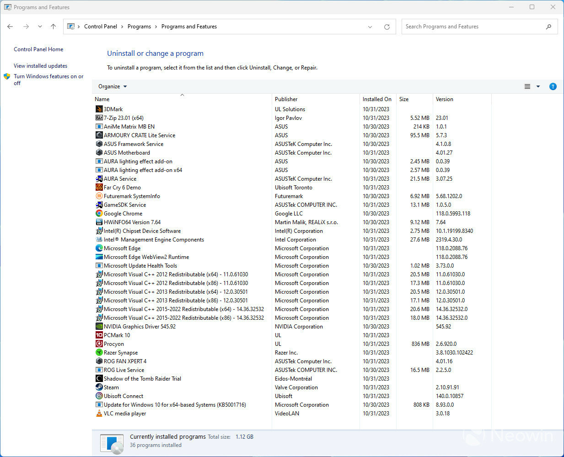
Task: Select AURA lighting effect add-on x64 row
Action: 293,170
